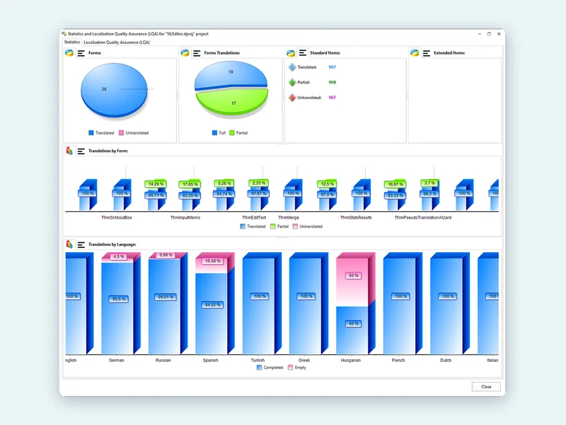Click the TfrmPseudoTranslationWizard axis label

pos(422,217)
